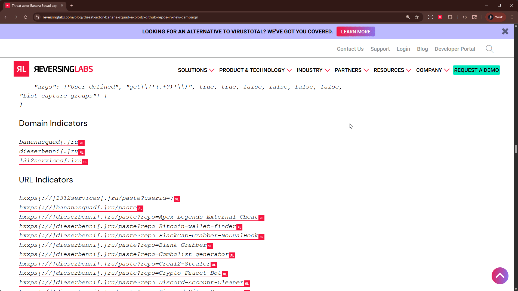
Task: Open Discord-Account-Cleaner URL link
Action: click(x=131, y=283)
